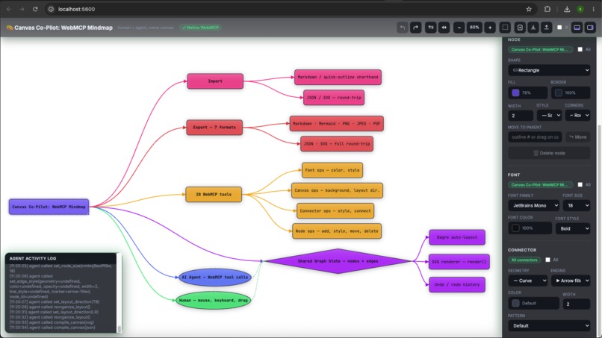Viewport: 602px width, 338px height.
Task: Click the horizontal double-arrow fit icon
Action: click(x=444, y=28)
